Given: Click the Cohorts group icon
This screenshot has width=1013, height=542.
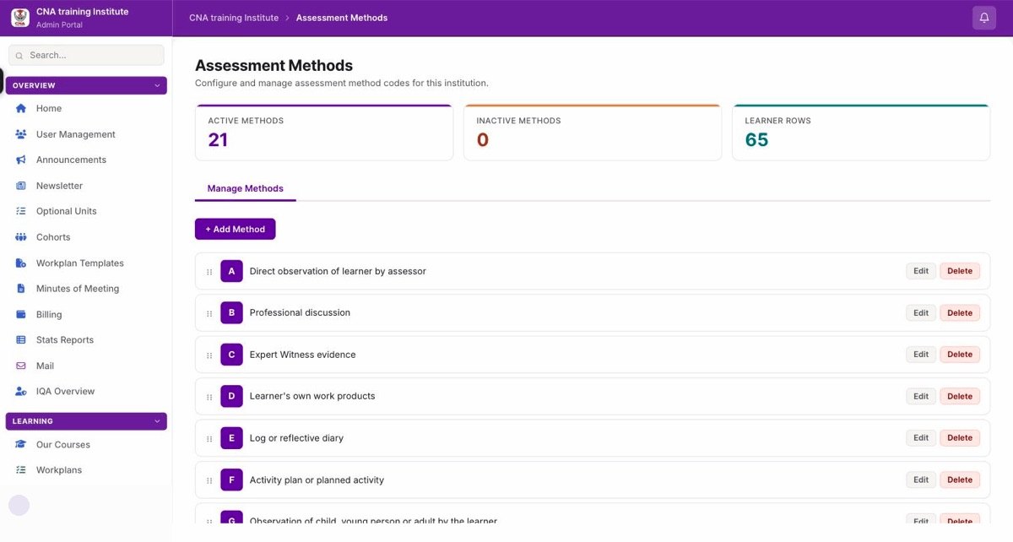Looking at the screenshot, I should (x=21, y=237).
